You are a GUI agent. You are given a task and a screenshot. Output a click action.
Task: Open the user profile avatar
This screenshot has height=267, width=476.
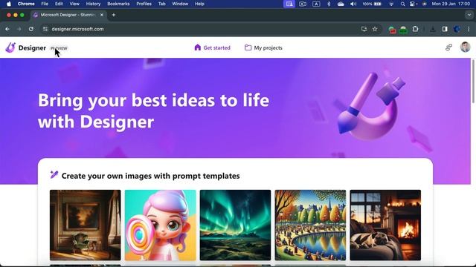465,47
